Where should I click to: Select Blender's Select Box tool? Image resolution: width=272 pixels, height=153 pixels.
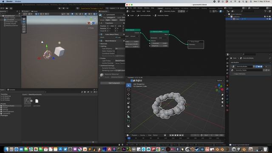point(128,85)
